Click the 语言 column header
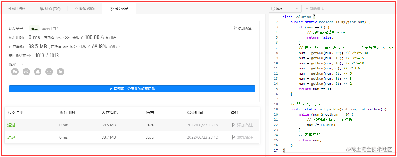Viewport: 397px width, 157px height. [x=150, y=113]
